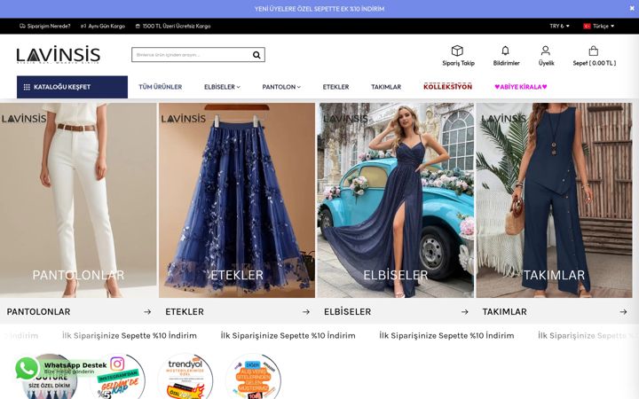
Task: Click the arrow next to ELBİSELER label
Action: 464,312
